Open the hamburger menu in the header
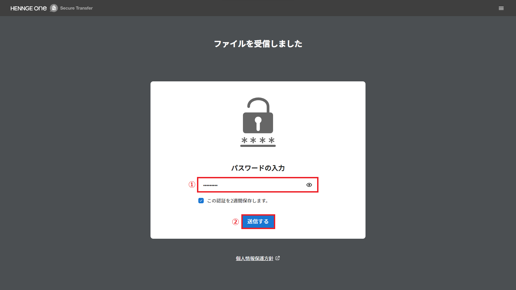Screen dimensions: 516x290 [x=501, y=8]
